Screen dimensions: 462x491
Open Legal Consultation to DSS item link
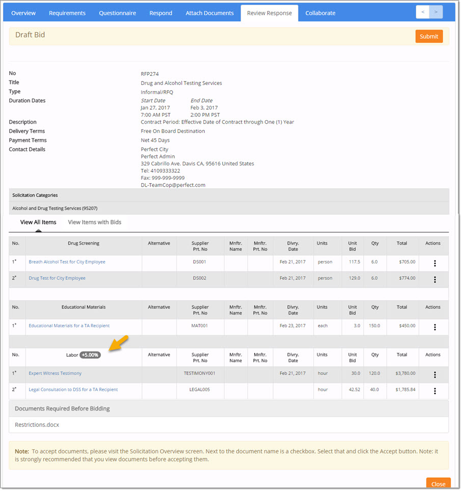(x=73, y=390)
